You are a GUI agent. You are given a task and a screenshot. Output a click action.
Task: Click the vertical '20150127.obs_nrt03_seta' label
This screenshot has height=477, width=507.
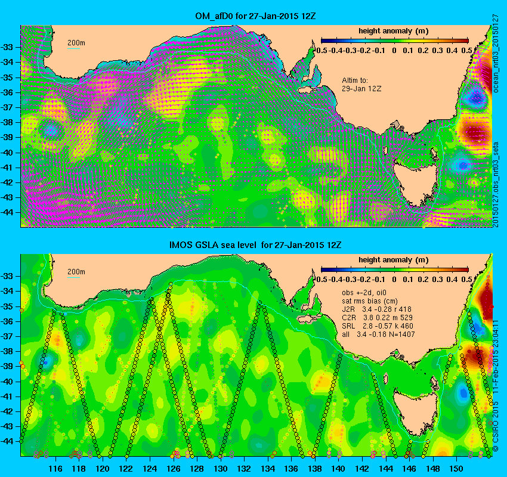coord(496,184)
